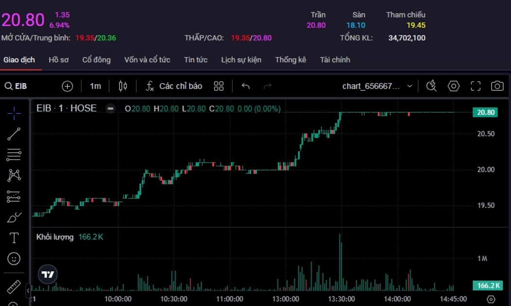Select the crosshair cursor tool
The width and height of the screenshot is (511, 306).
[x=14, y=113]
